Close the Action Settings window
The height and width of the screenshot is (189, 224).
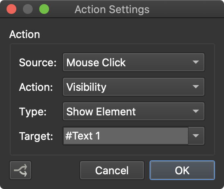[11, 9]
